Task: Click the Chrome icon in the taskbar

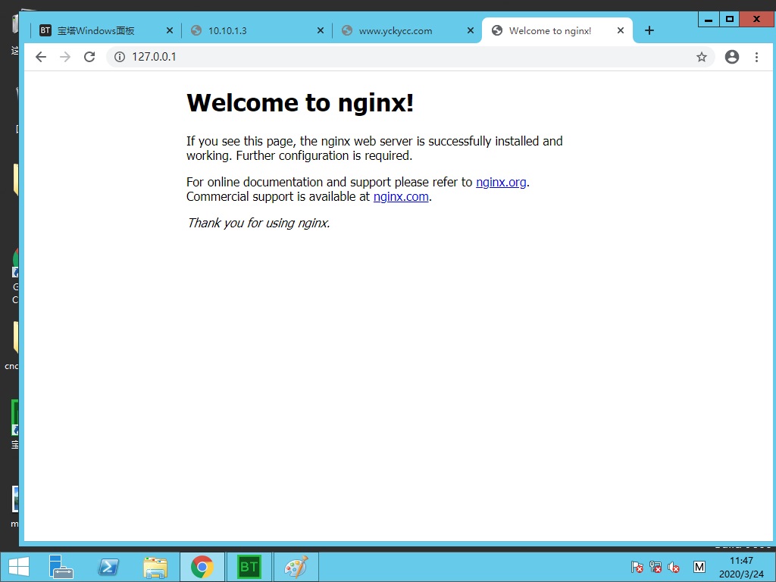Action: pos(202,567)
